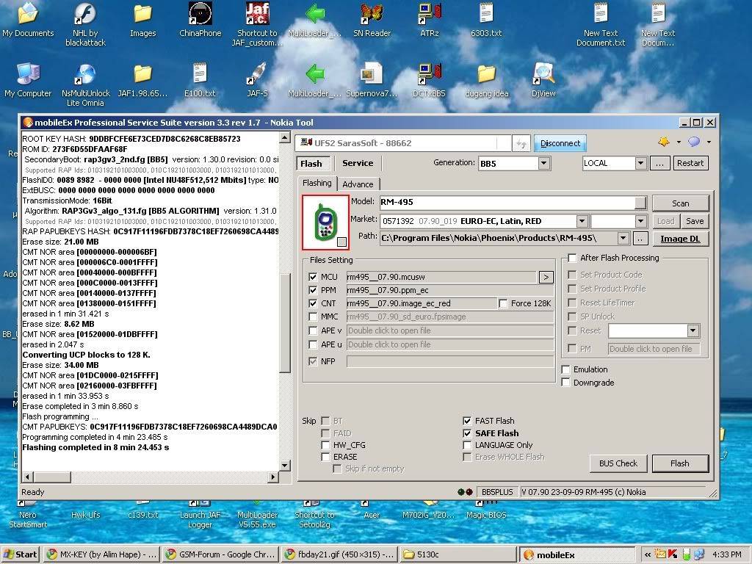
Task: Toggle the FAST Flash checkbox
Action: (x=466, y=421)
